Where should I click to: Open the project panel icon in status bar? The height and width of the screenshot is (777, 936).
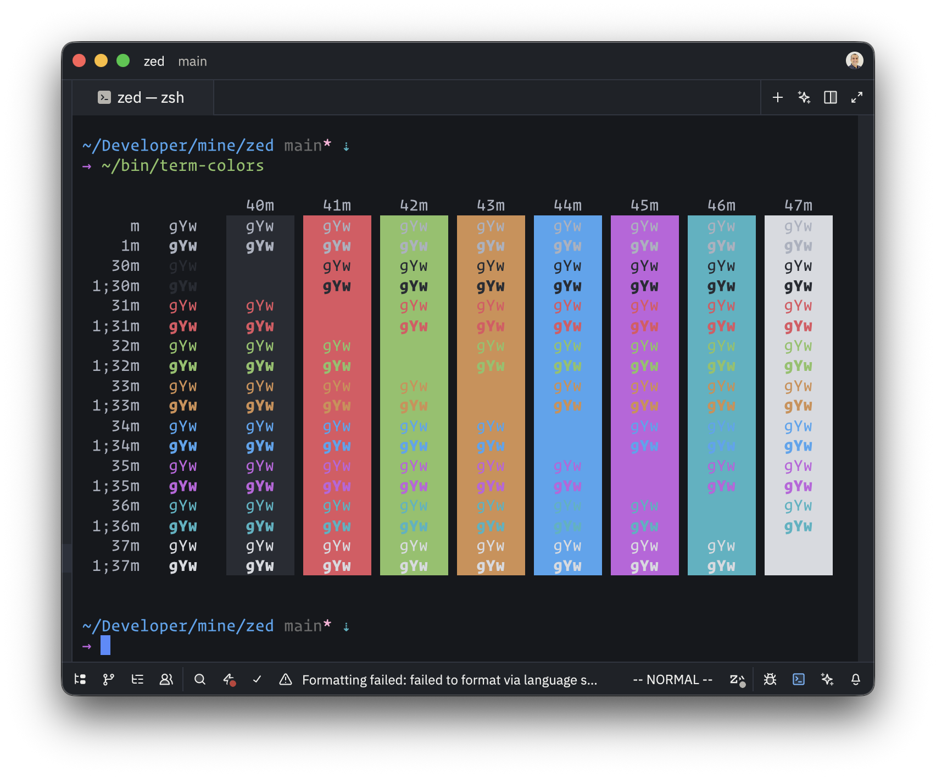point(80,680)
